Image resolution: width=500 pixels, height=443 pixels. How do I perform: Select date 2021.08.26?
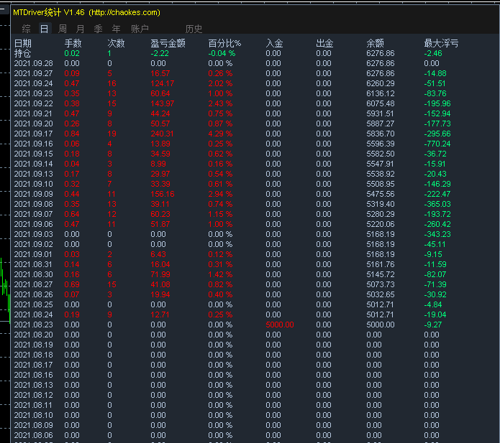(34, 294)
